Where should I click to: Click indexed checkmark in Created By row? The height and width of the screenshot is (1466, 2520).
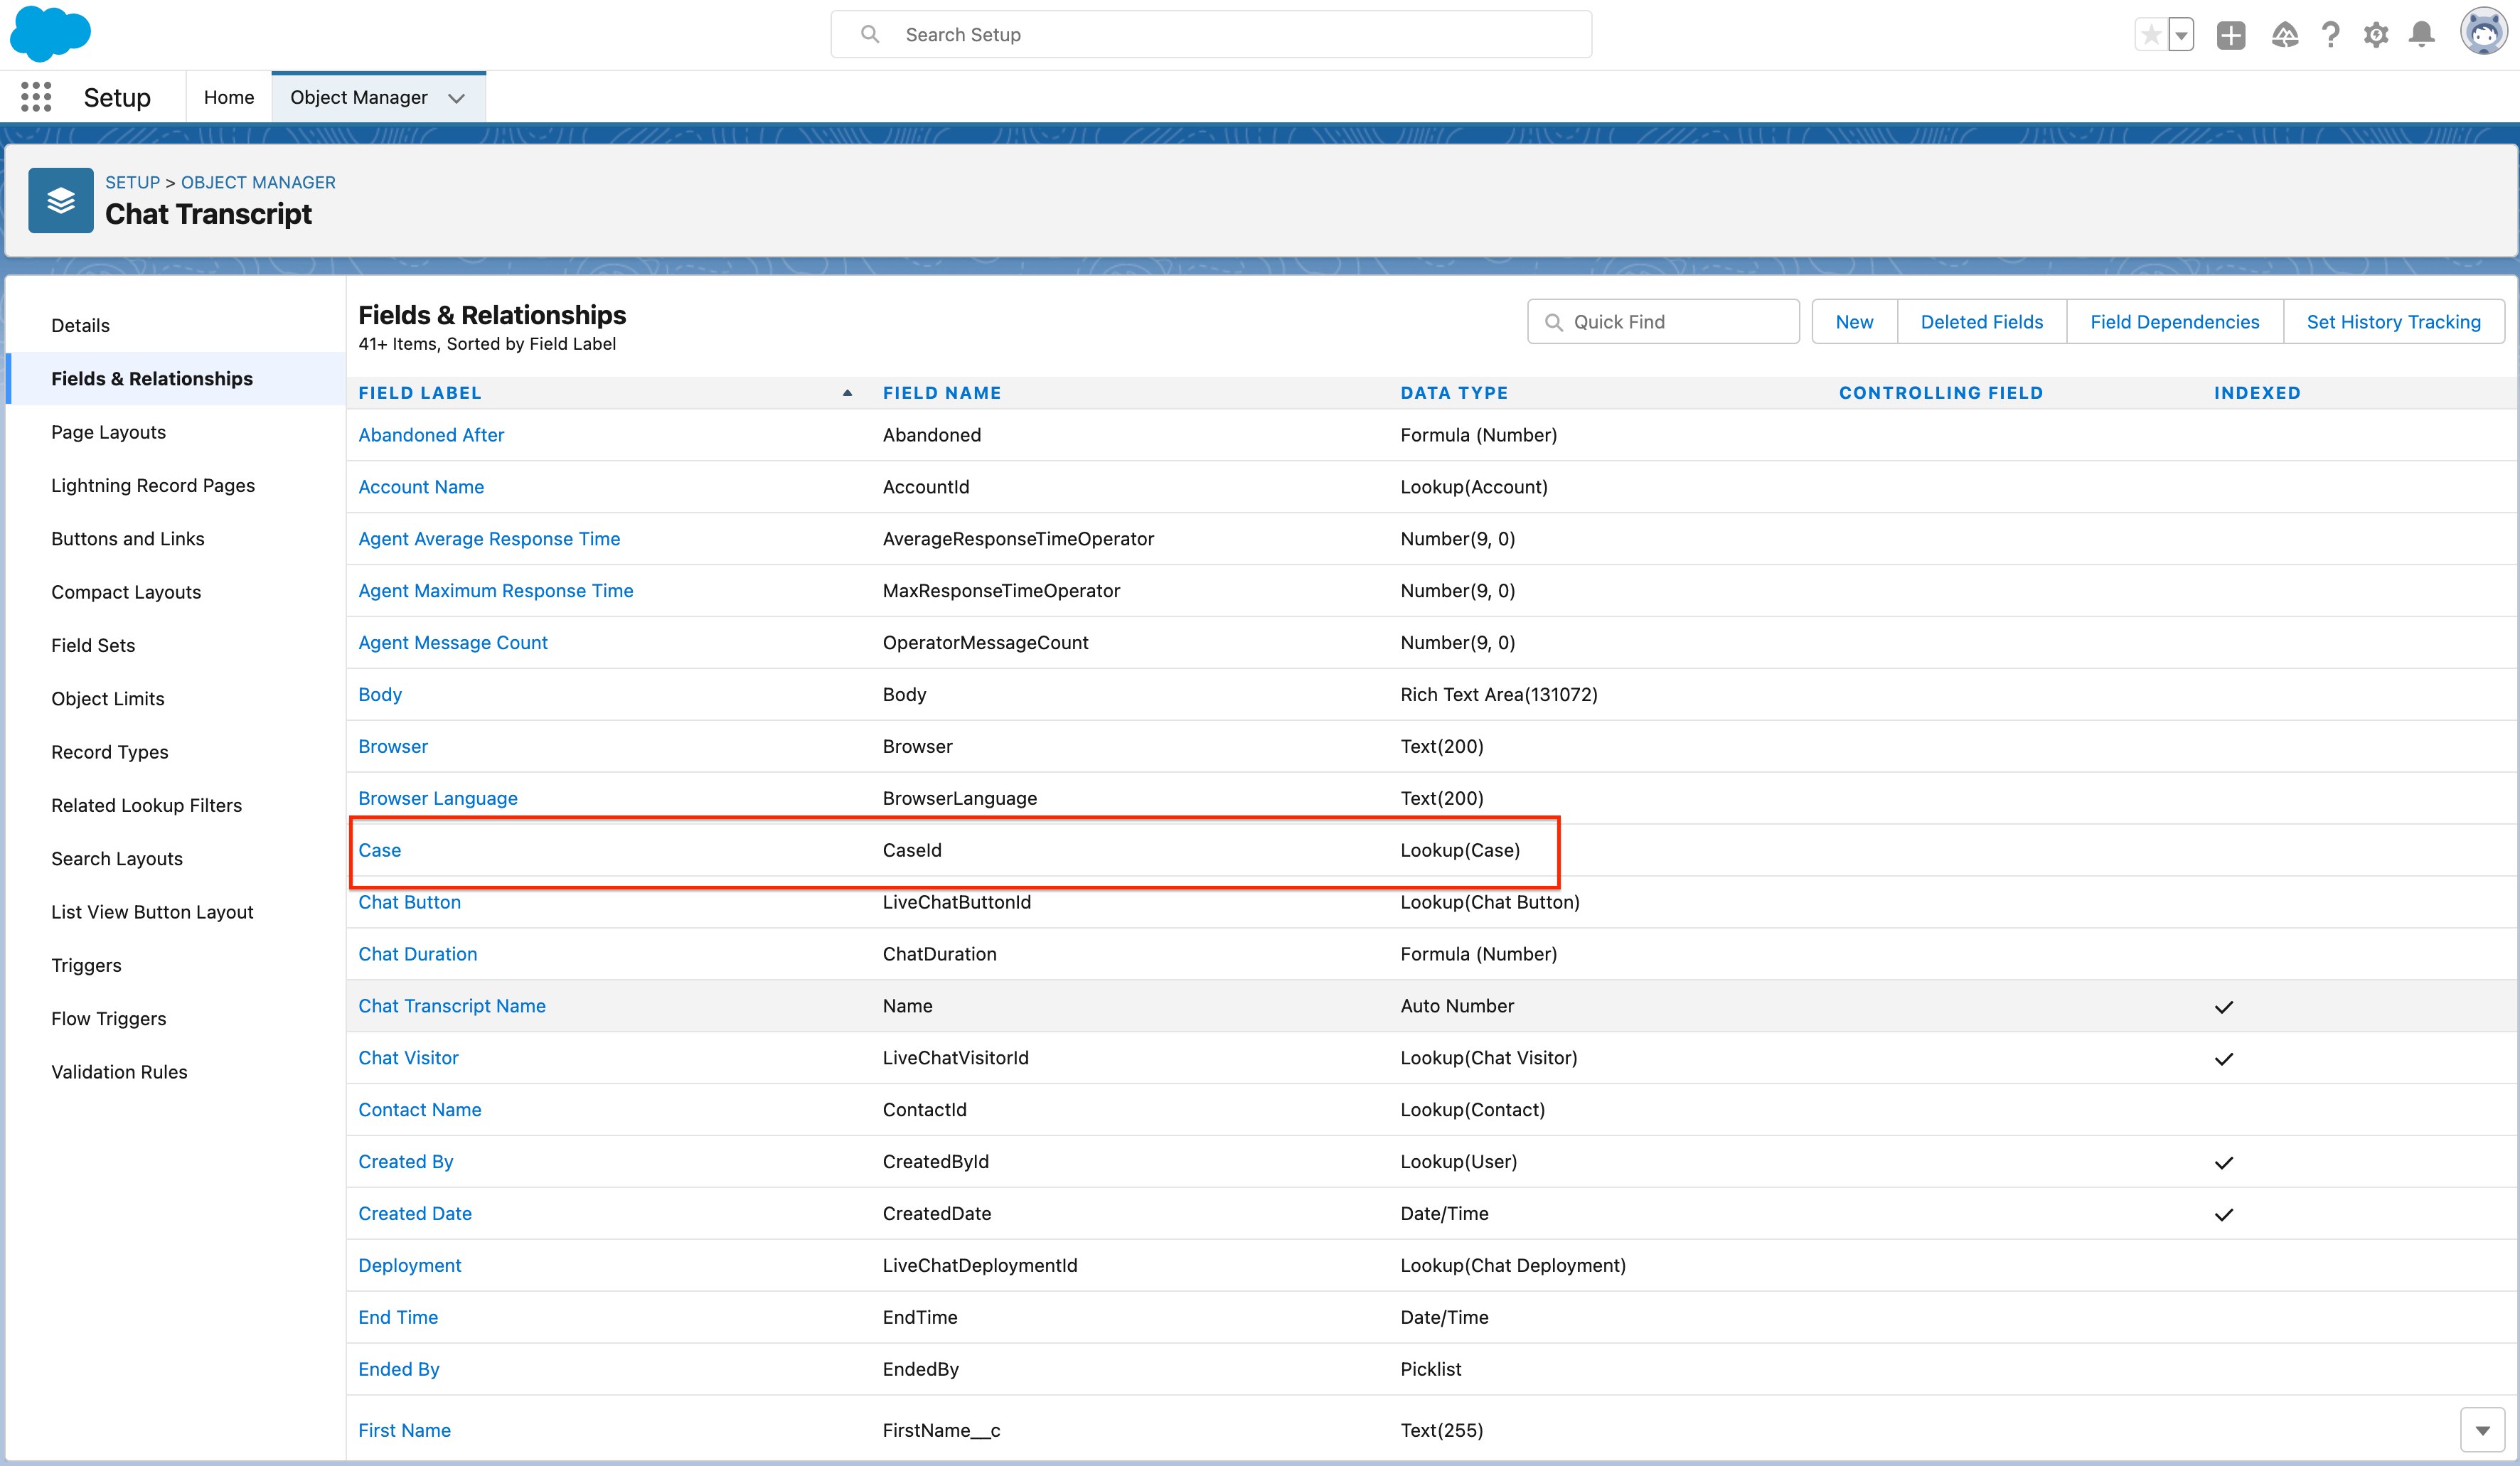[x=2224, y=1162]
